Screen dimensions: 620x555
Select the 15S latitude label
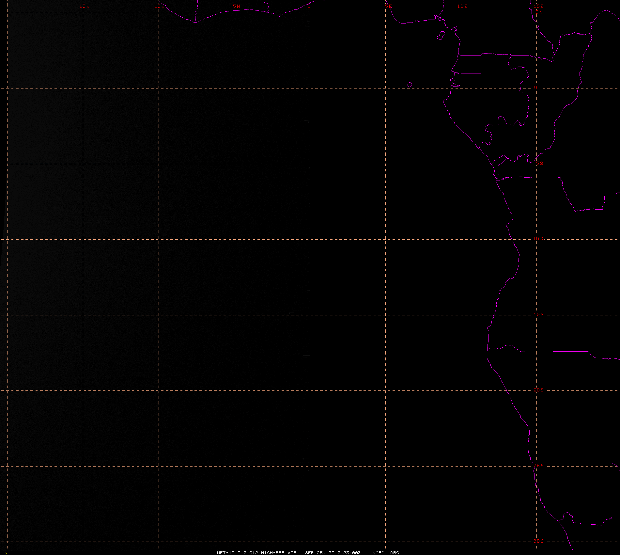click(x=539, y=314)
